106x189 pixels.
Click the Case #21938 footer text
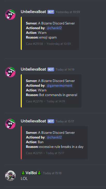[x=34, y=44]
